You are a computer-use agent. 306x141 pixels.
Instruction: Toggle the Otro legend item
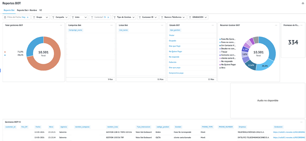(x=223, y=68)
